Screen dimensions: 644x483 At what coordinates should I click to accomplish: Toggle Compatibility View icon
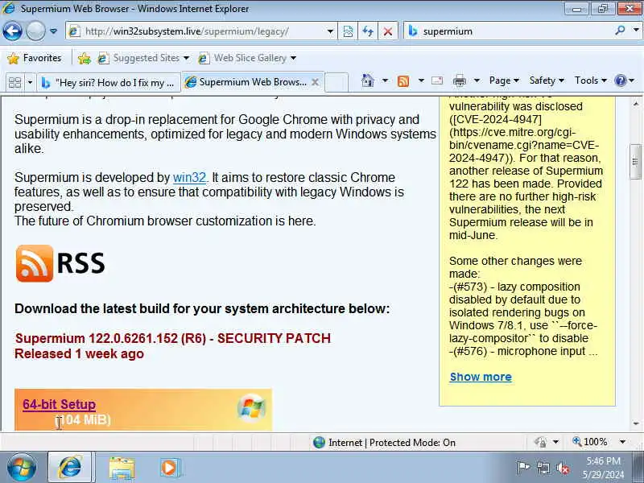click(x=348, y=31)
